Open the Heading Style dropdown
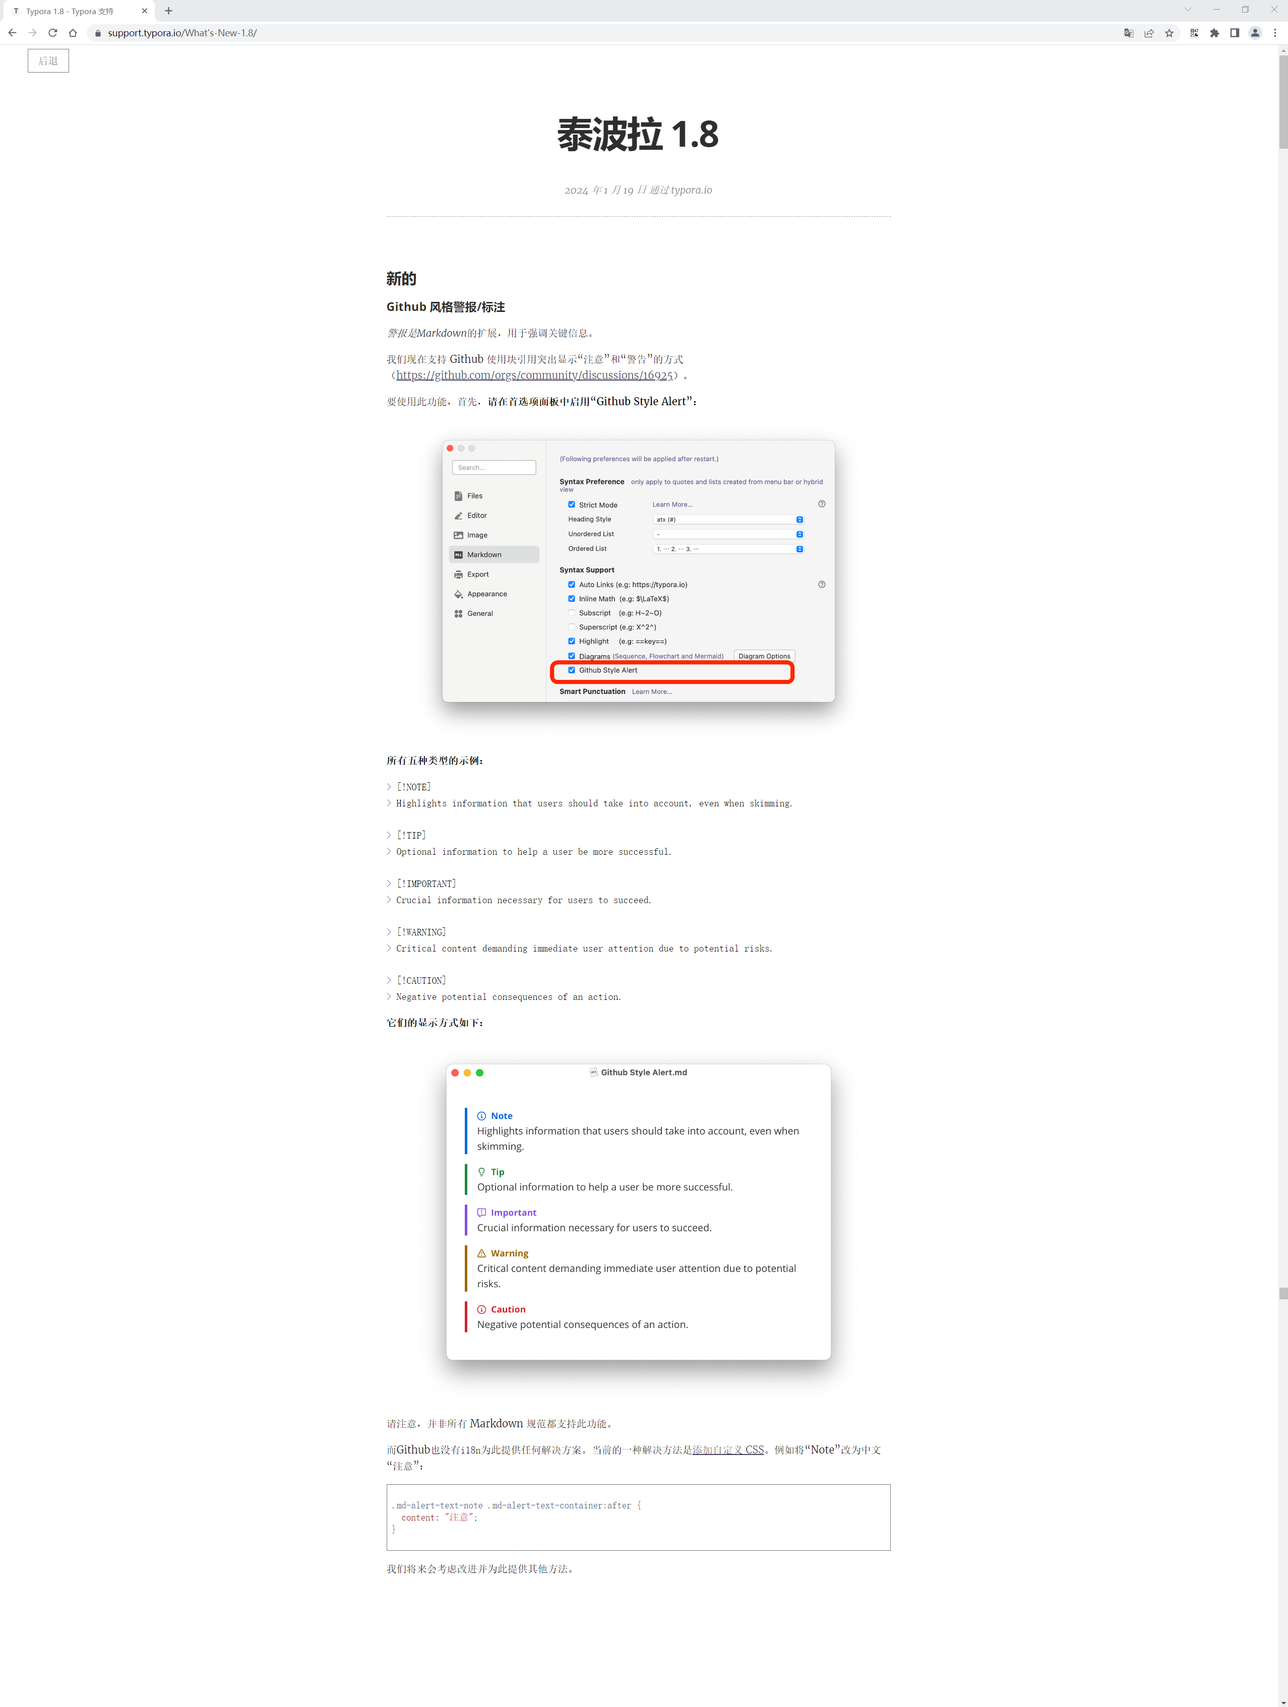1288x1707 pixels. tap(728, 519)
